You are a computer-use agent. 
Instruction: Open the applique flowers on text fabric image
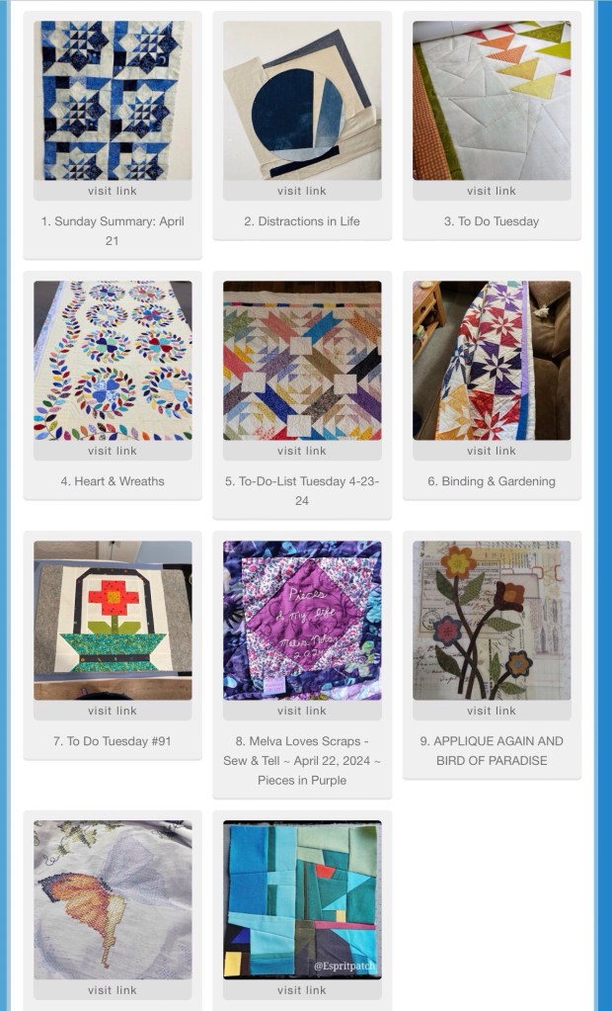pos(492,621)
